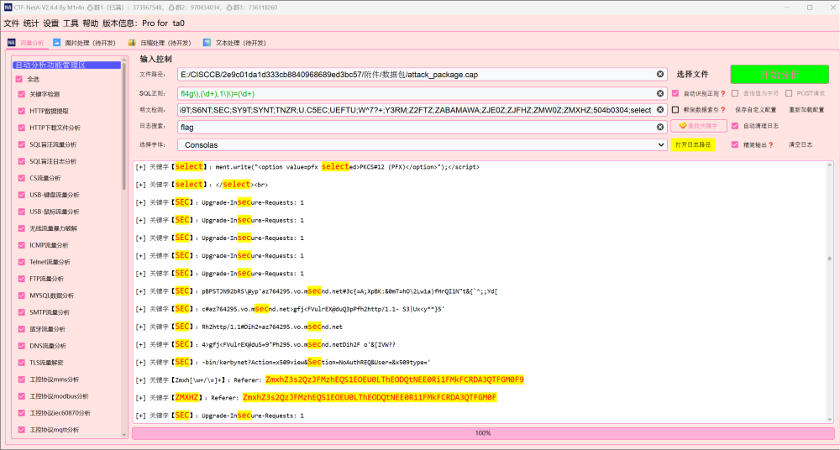Click red question mark beside 自动识别正则
840x450 pixels.
723,94
